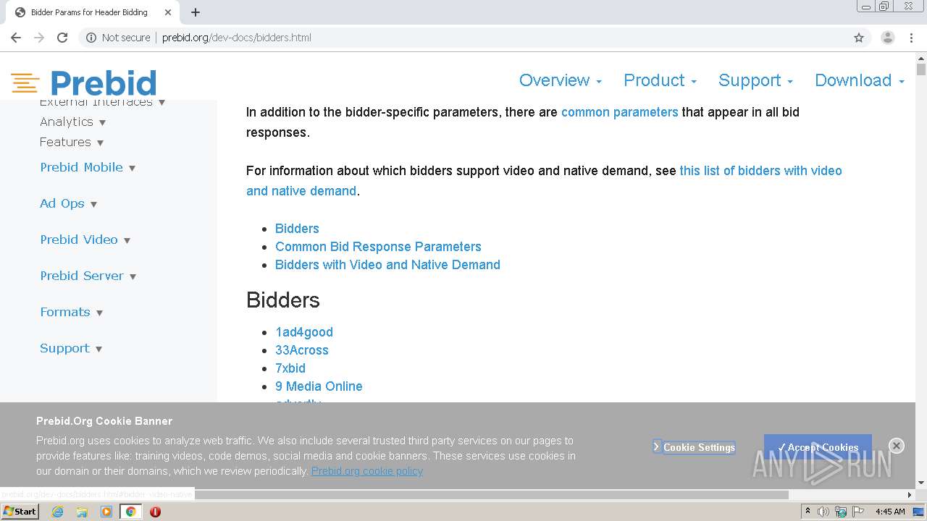Go back to the previous page
The width and height of the screenshot is (927, 521).
(16, 38)
